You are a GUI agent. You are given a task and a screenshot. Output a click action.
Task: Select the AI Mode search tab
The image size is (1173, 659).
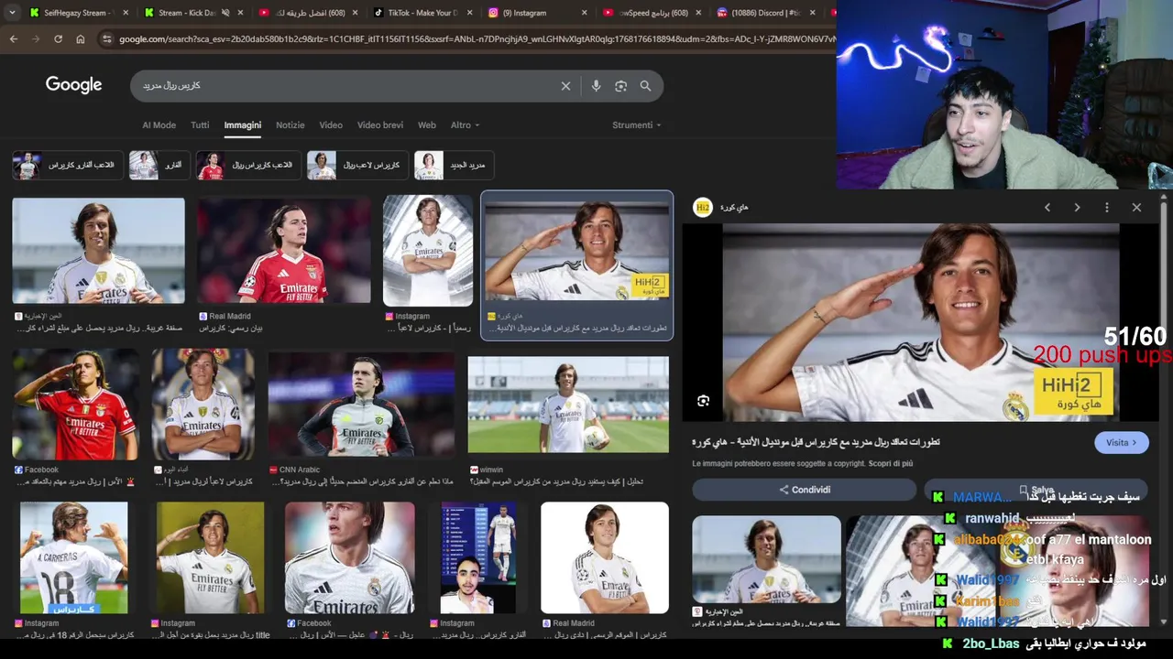point(159,124)
